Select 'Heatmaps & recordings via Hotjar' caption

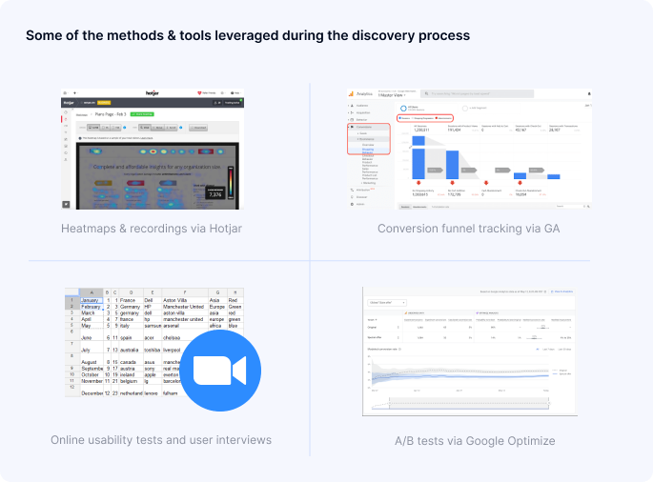point(152,229)
